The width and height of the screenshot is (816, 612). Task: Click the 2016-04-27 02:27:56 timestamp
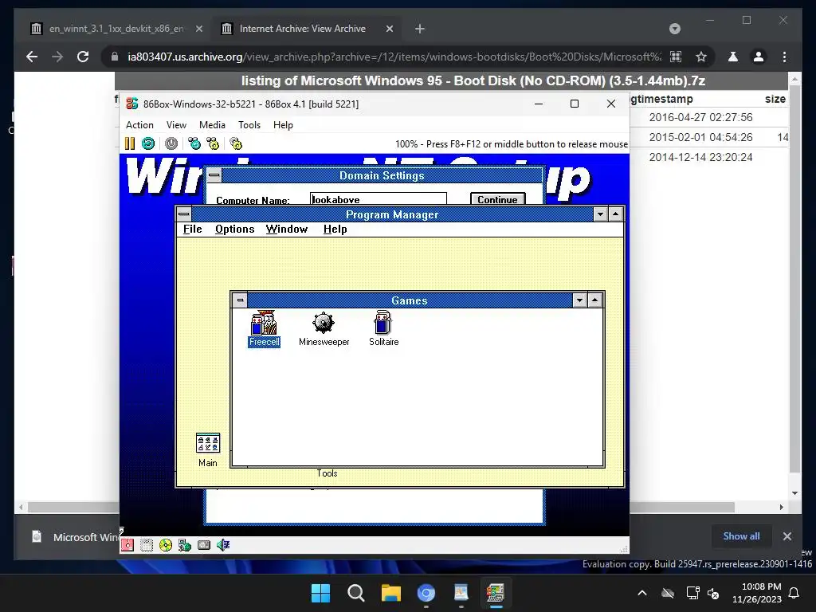click(700, 117)
